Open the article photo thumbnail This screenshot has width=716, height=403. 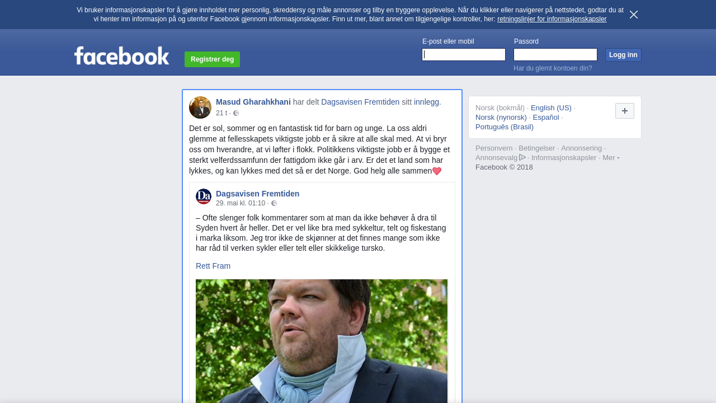point(322,341)
